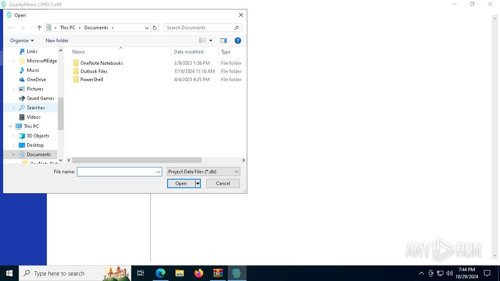Collapse the Documents tree node
500x281 pixels.
(14, 155)
